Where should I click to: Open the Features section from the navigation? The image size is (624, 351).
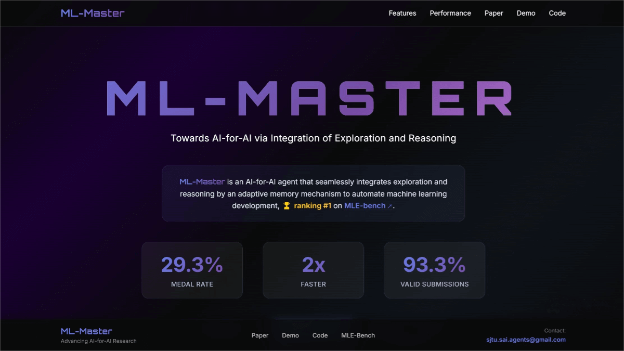coord(402,13)
